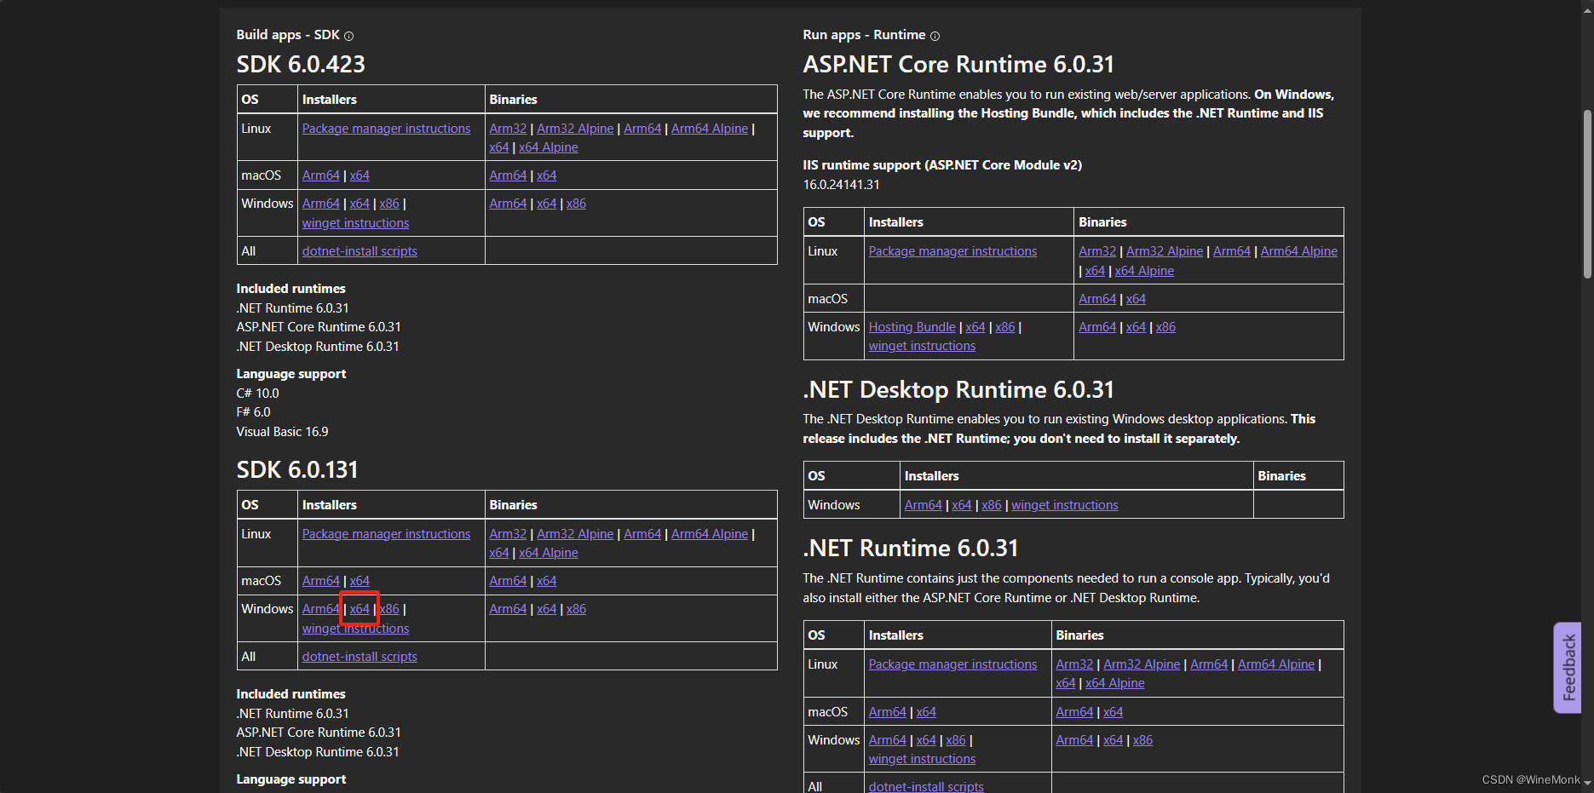Download .NET Runtime Windows x86 installer

[x=956, y=740]
